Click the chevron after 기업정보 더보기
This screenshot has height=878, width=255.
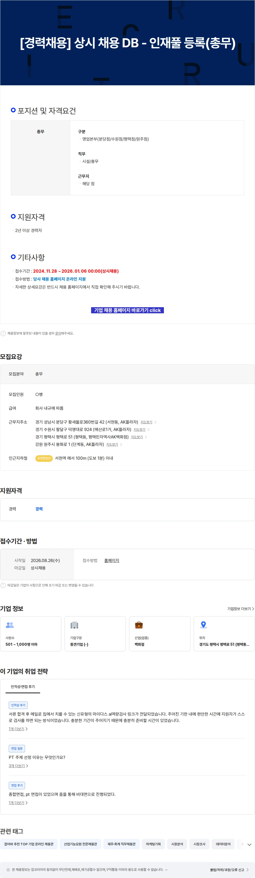(253, 609)
